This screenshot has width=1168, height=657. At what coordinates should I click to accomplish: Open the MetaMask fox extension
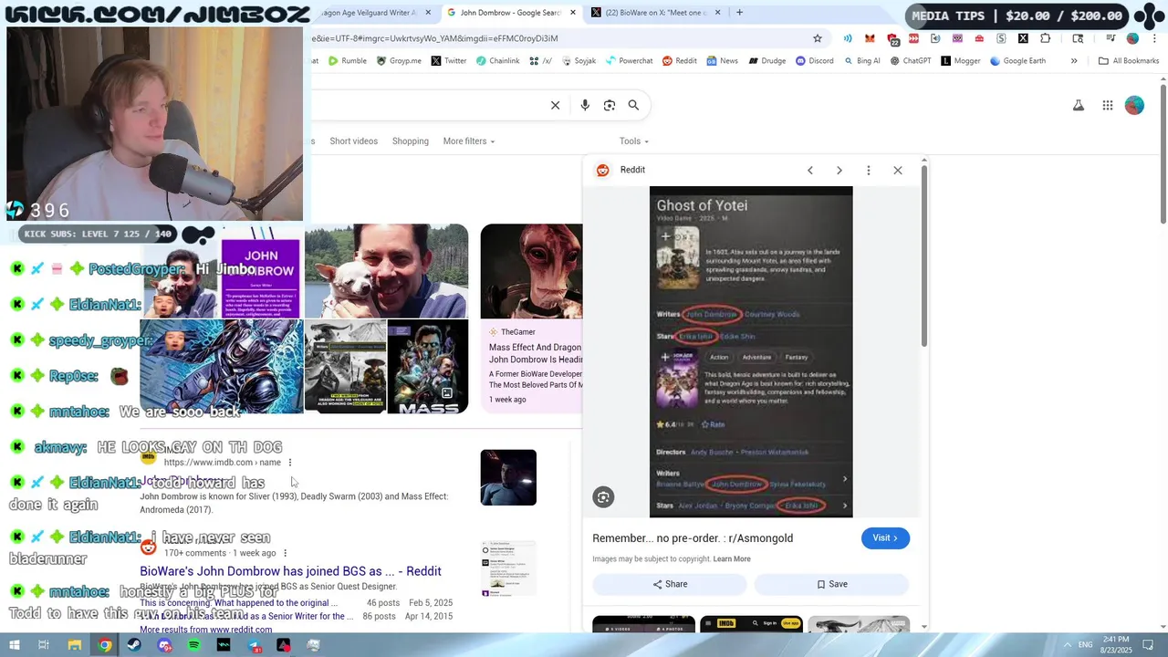click(870, 38)
